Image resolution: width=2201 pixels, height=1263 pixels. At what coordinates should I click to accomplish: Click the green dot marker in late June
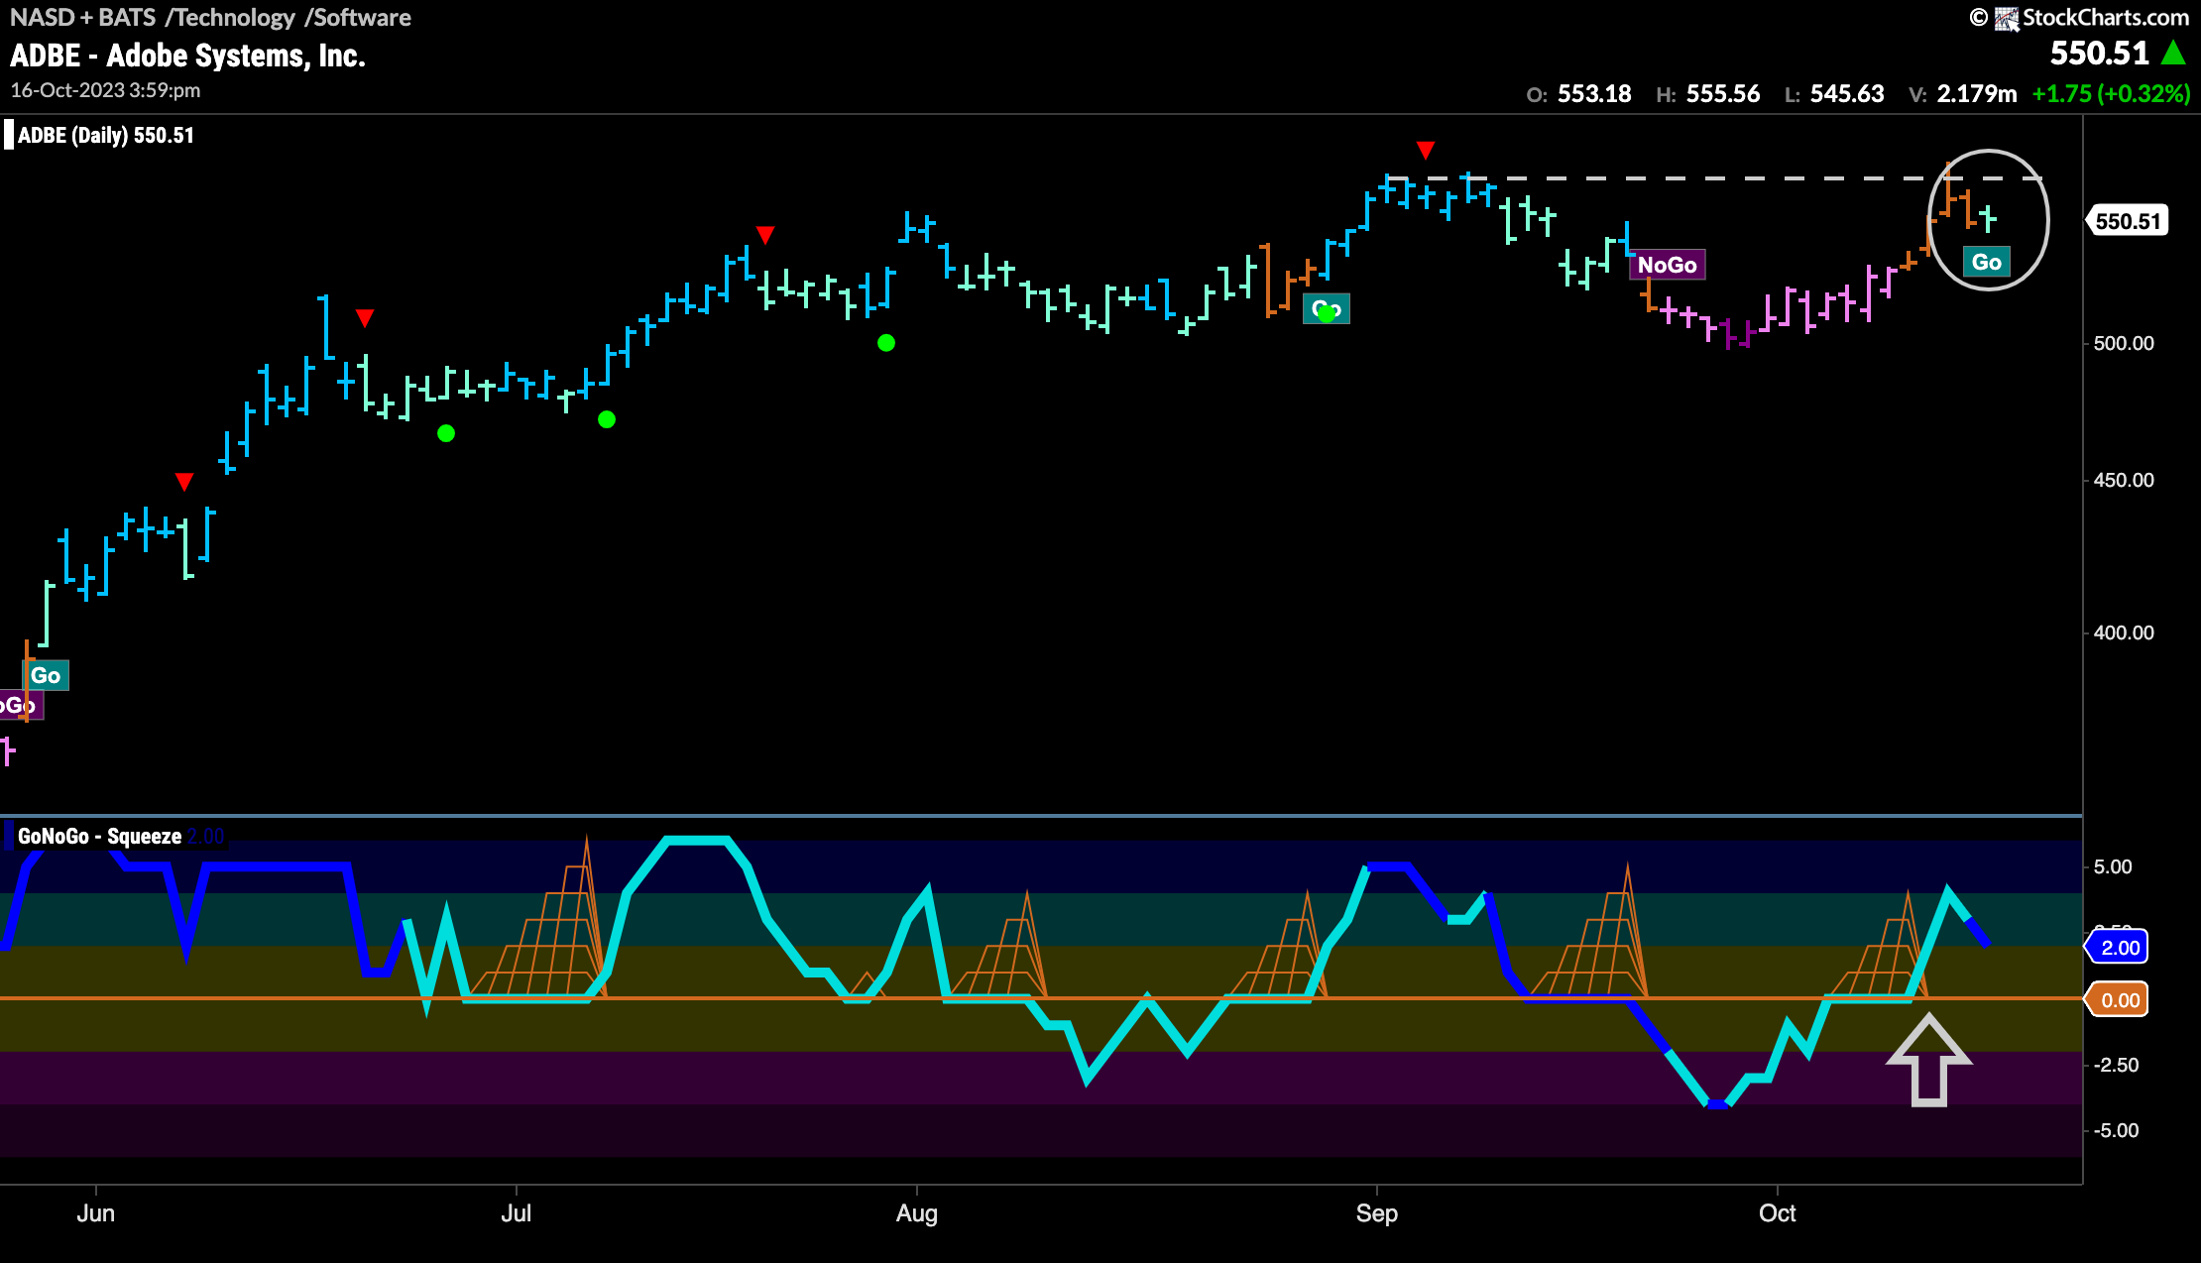pyautogui.click(x=446, y=433)
